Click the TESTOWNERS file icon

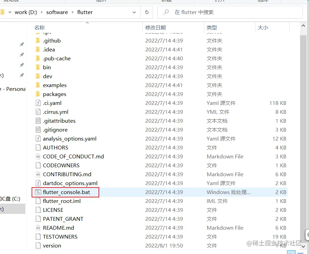pos(38,237)
